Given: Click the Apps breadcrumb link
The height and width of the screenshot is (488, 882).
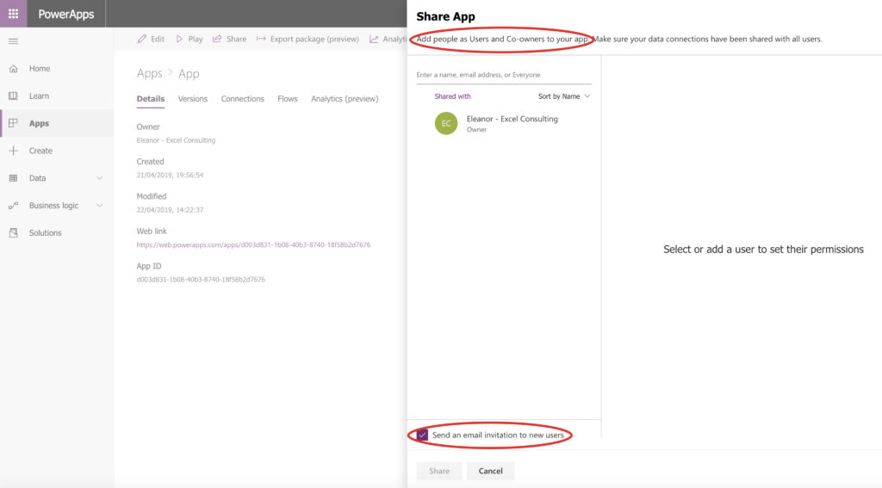Looking at the screenshot, I should click(150, 74).
